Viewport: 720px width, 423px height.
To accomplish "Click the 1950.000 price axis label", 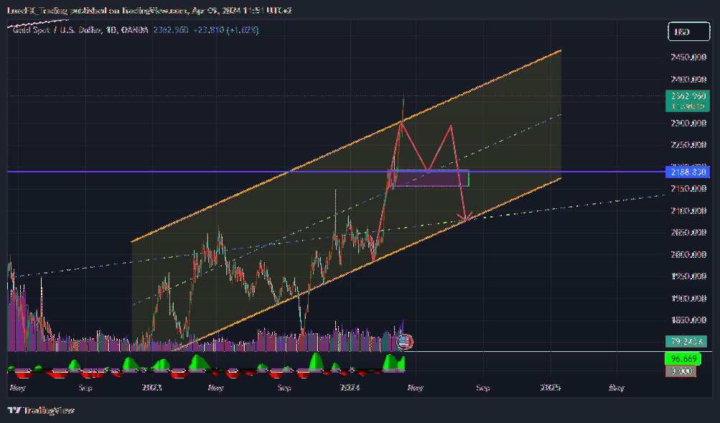I will click(688, 276).
